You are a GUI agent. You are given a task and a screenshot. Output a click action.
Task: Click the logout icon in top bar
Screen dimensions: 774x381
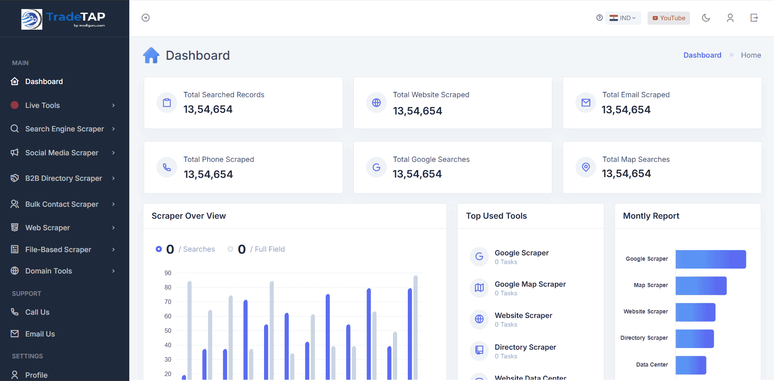(754, 18)
